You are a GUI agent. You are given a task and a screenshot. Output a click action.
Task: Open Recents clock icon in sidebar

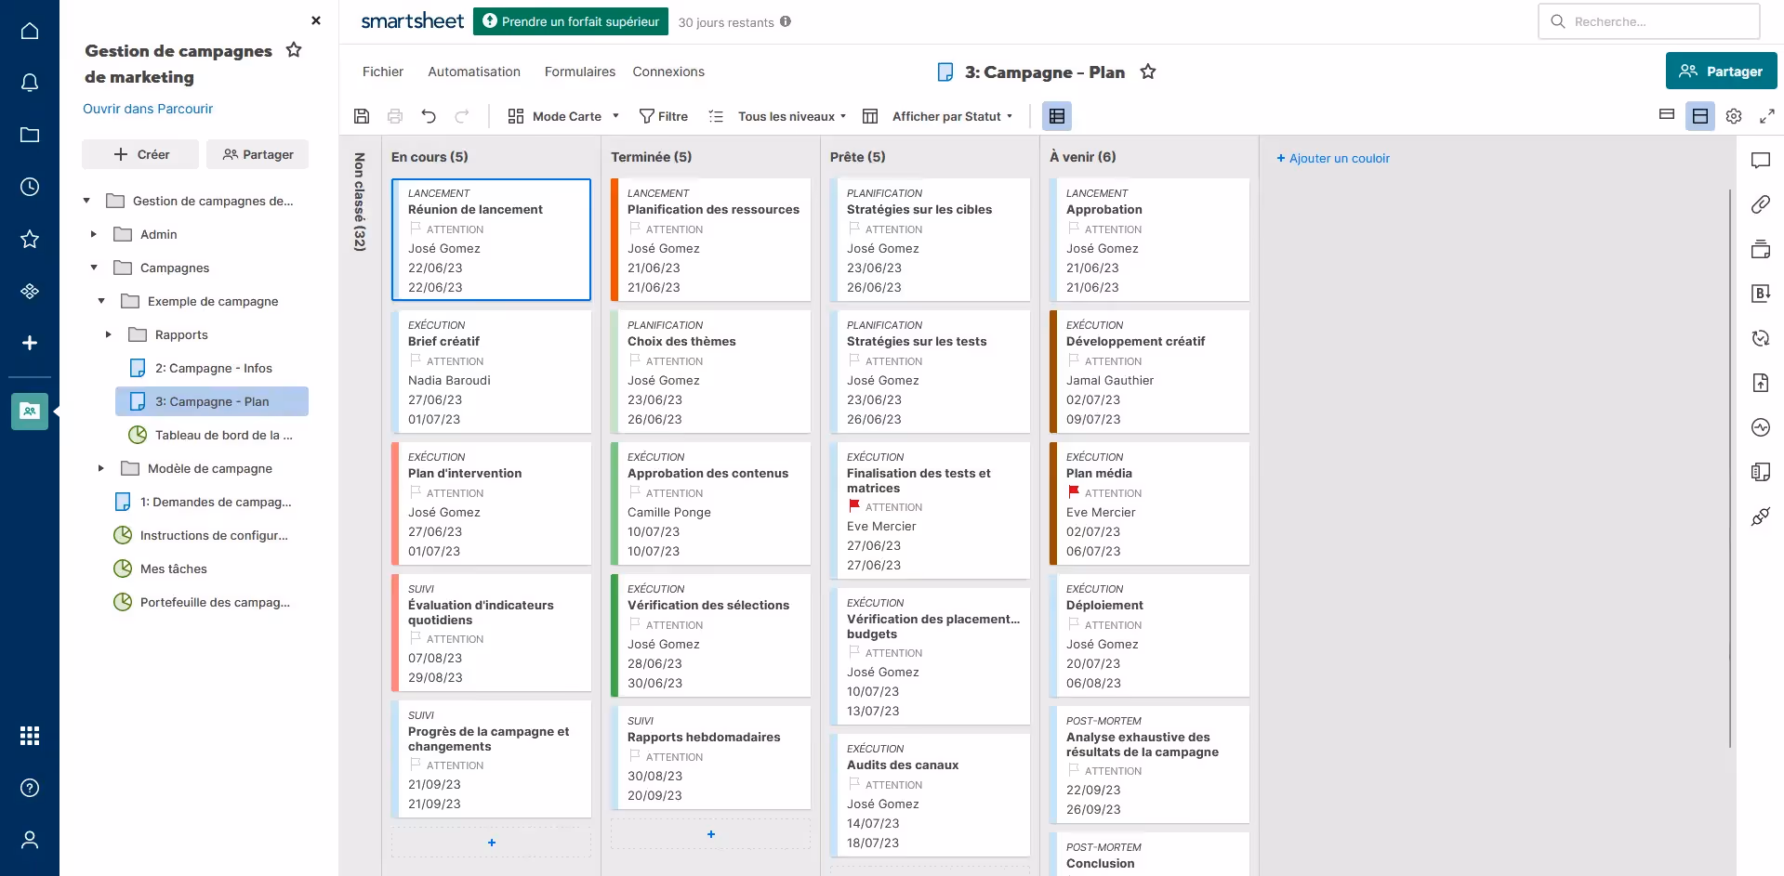pyautogui.click(x=30, y=187)
